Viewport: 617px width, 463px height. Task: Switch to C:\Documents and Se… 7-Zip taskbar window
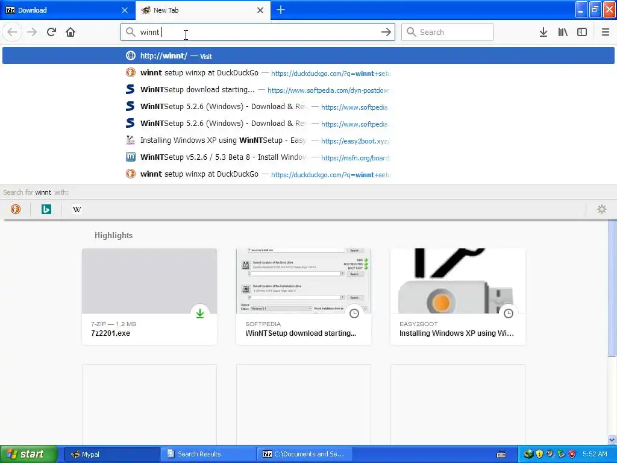pyautogui.click(x=304, y=455)
